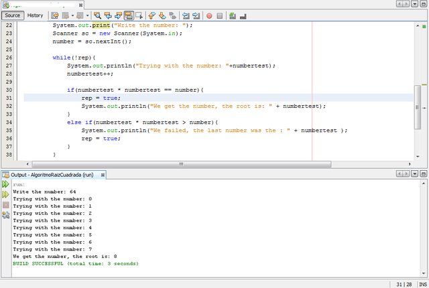The image size is (429, 288).
Task: Maximize the editor window pane
Action: 423,4
